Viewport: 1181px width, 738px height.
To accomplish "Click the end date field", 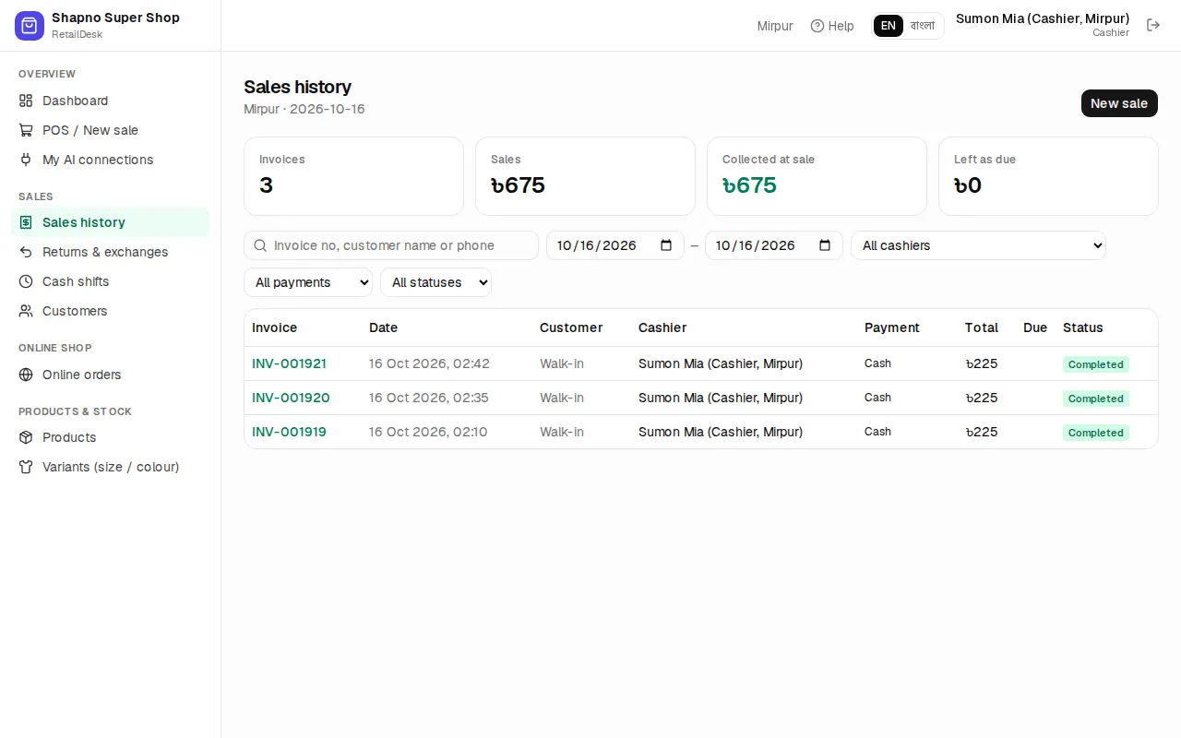I will pos(774,245).
